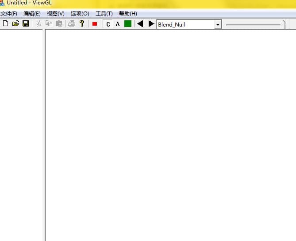Open the 工具(T) menu
The height and width of the screenshot is (241, 296).
point(104,14)
